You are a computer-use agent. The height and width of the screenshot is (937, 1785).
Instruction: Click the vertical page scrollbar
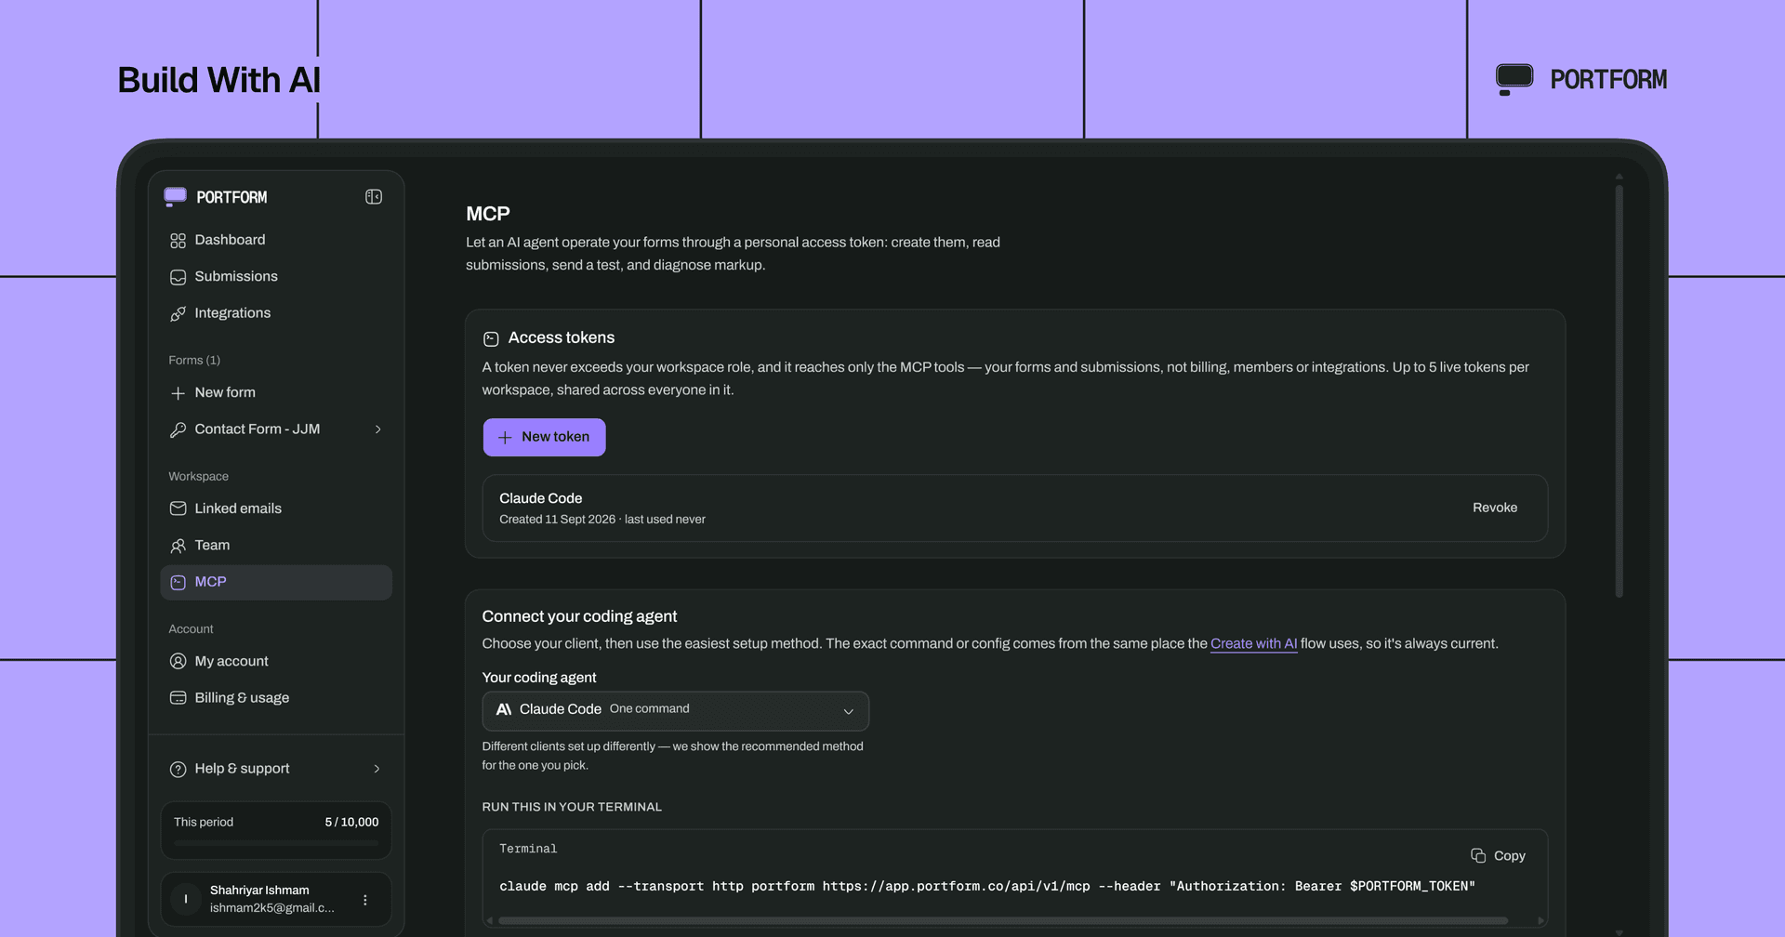point(1619,390)
